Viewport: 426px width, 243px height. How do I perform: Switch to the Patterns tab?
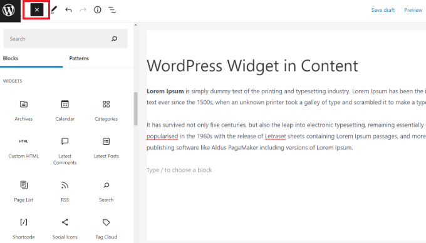tap(79, 58)
